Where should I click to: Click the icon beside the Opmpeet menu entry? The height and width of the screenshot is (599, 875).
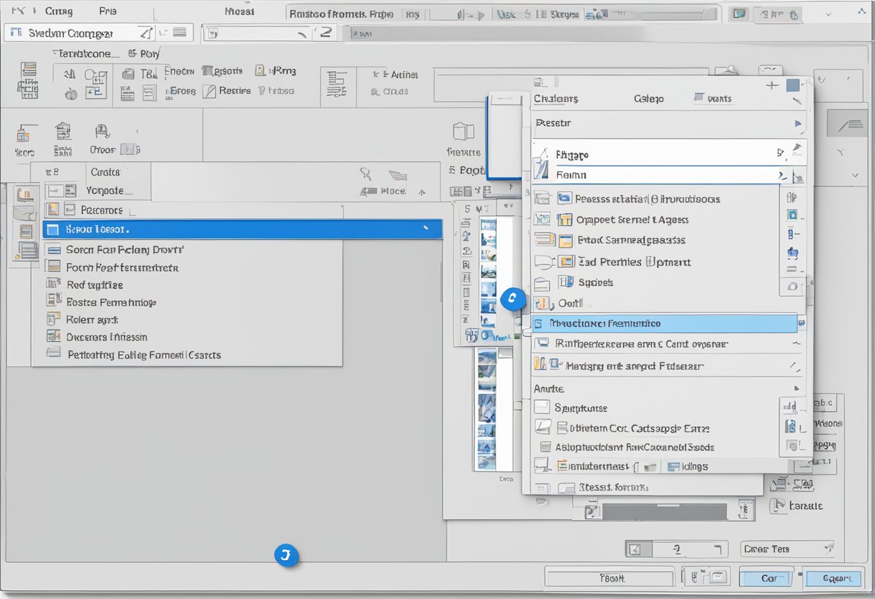565,220
